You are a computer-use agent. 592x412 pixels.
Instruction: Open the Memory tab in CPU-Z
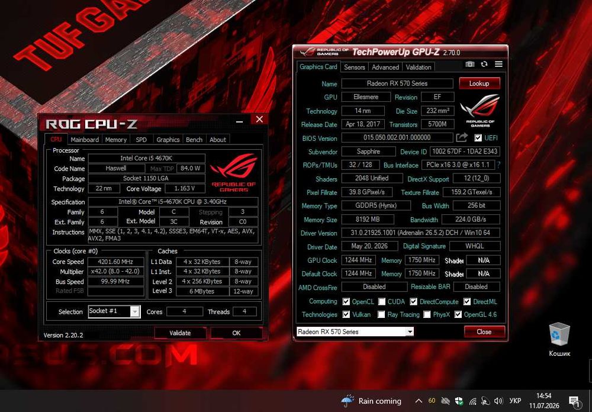116,140
